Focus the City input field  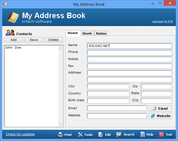point(108,86)
